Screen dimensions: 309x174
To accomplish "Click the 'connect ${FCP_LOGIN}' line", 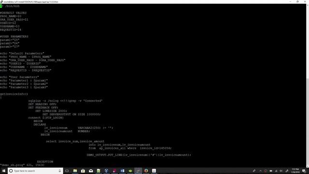I will pos(46,117).
